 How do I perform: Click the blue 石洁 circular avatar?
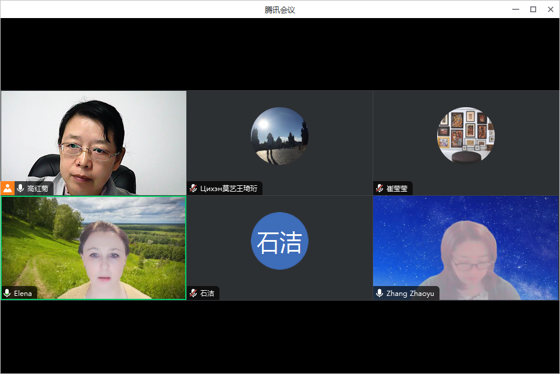click(x=279, y=241)
